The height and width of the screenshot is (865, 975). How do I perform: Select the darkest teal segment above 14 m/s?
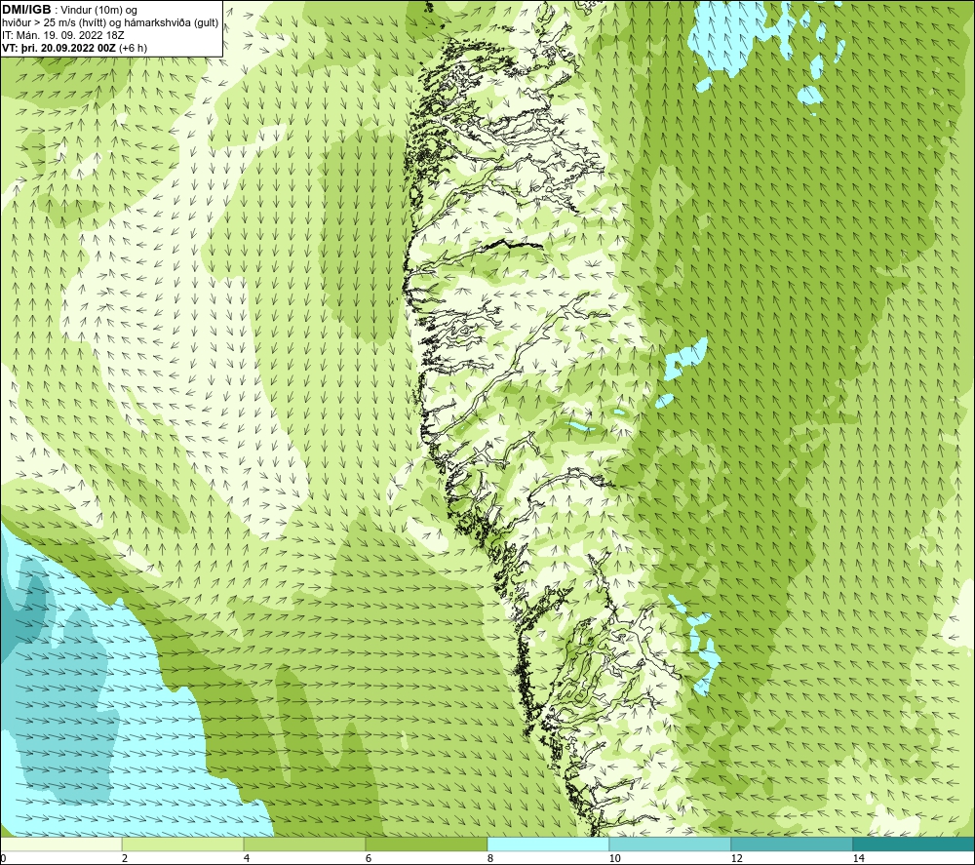click(914, 845)
